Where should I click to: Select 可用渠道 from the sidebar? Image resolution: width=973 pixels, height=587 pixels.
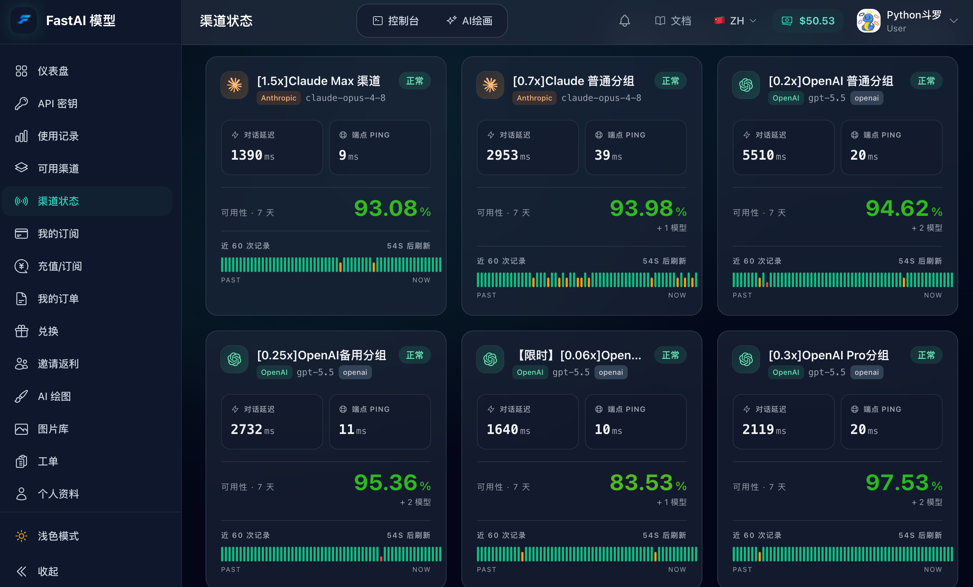pos(87,169)
